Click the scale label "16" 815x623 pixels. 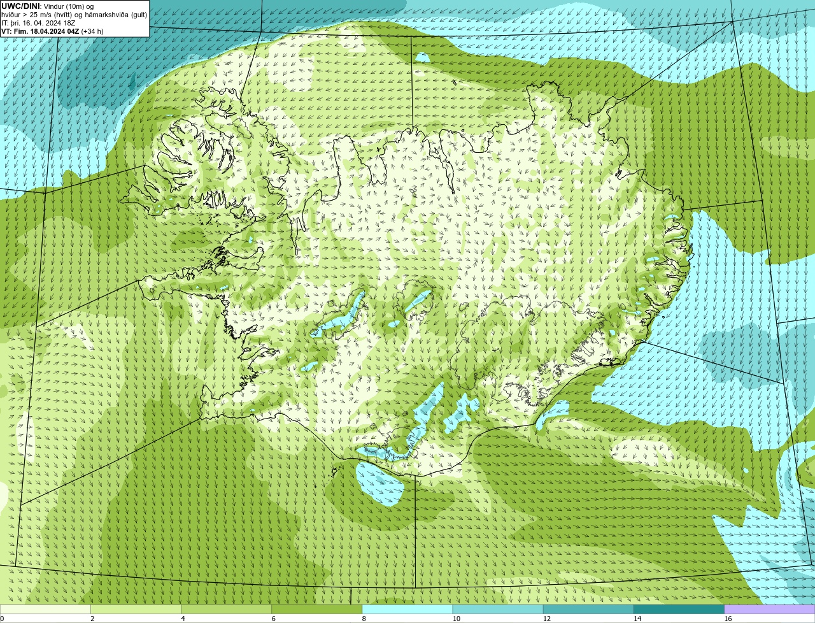pyautogui.click(x=728, y=619)
